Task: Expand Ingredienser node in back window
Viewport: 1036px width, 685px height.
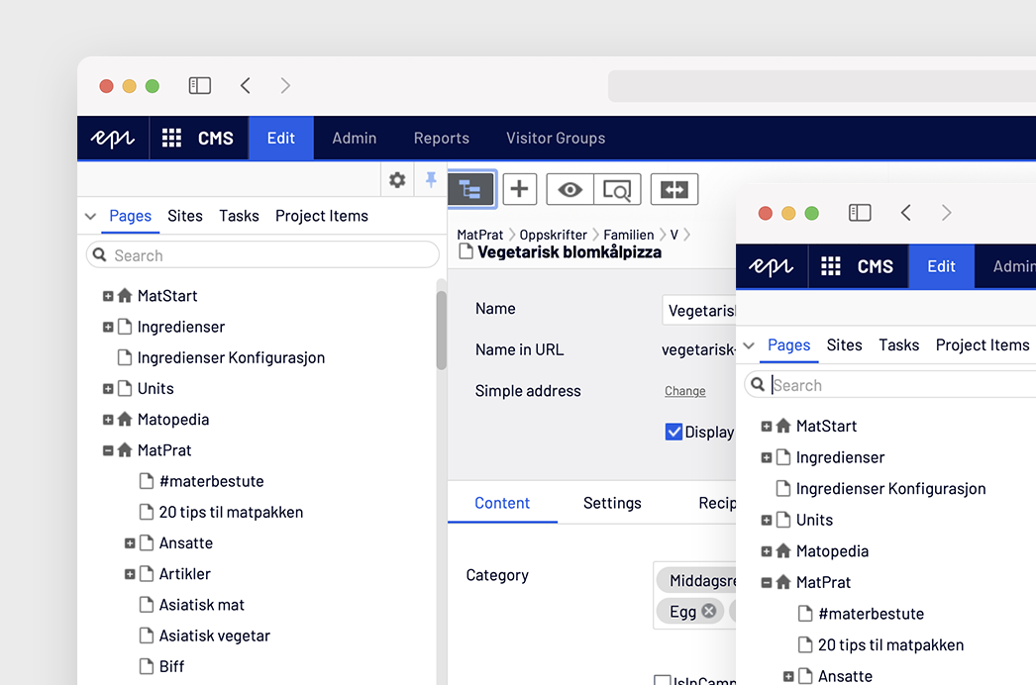Action: (x=108, y=327)
